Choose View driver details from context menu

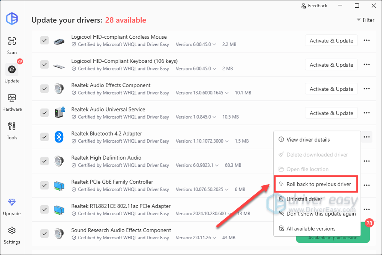click(308, 140)
